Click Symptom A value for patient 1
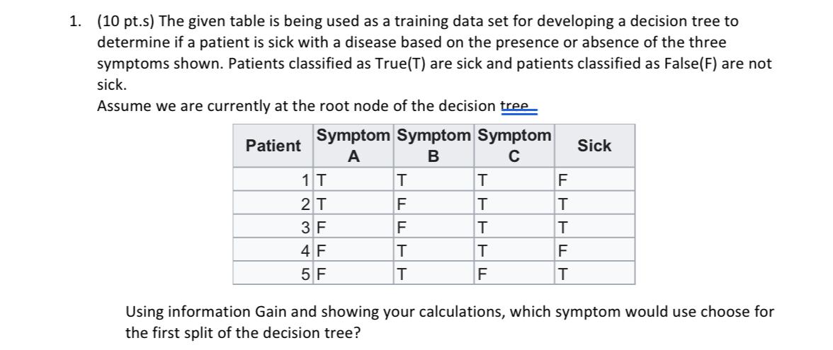Screen dimensions: 833x350 pyautogui.click(x=353, y=180)
